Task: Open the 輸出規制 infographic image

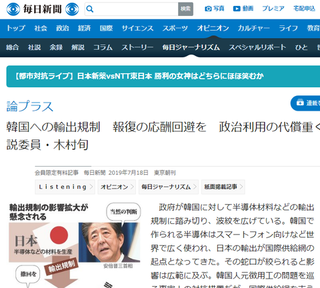Action: point(75,245)
